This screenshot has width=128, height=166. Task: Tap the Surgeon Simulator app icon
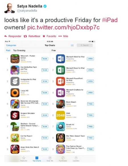click(x=15, y=115)
